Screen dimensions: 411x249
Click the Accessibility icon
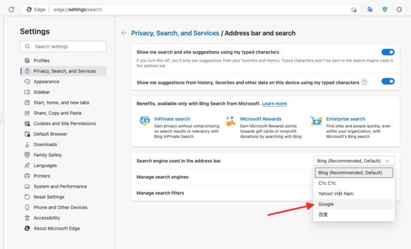27,218
